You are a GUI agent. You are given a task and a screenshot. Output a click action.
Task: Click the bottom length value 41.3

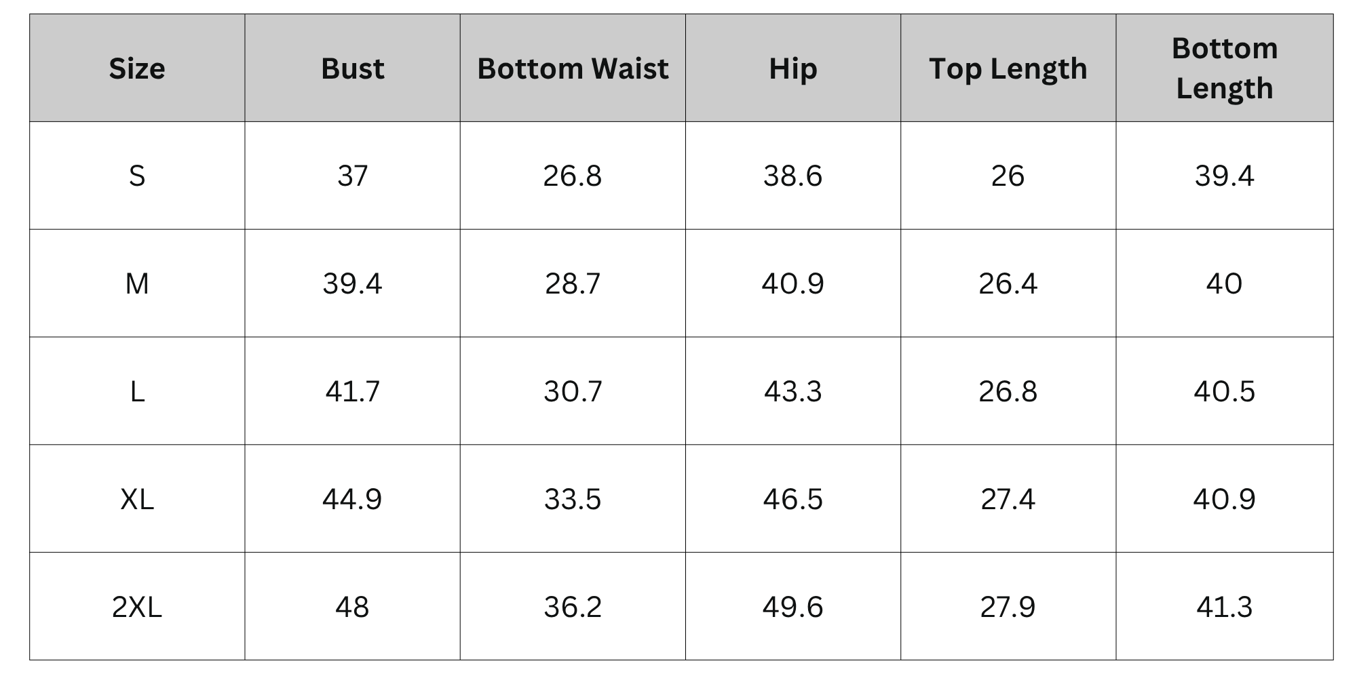pos(1224,607)
